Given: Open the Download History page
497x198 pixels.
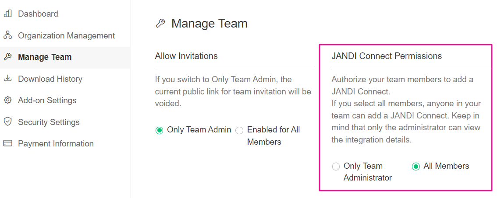Looking at the screenshot, I should 50,79.
